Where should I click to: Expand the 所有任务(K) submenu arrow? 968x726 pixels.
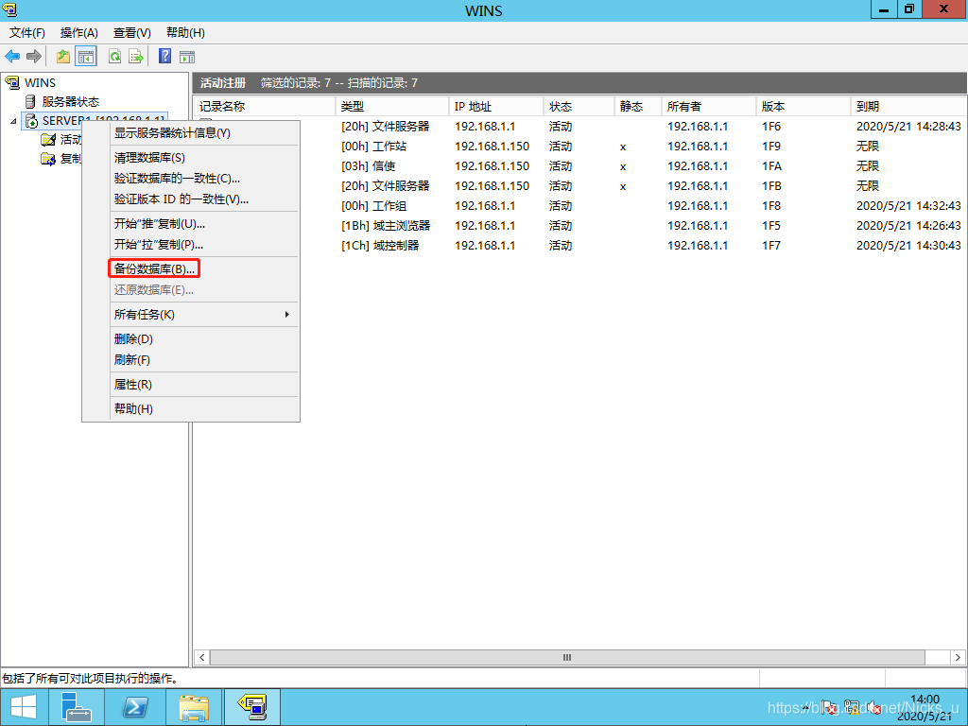tap(287, 315)
